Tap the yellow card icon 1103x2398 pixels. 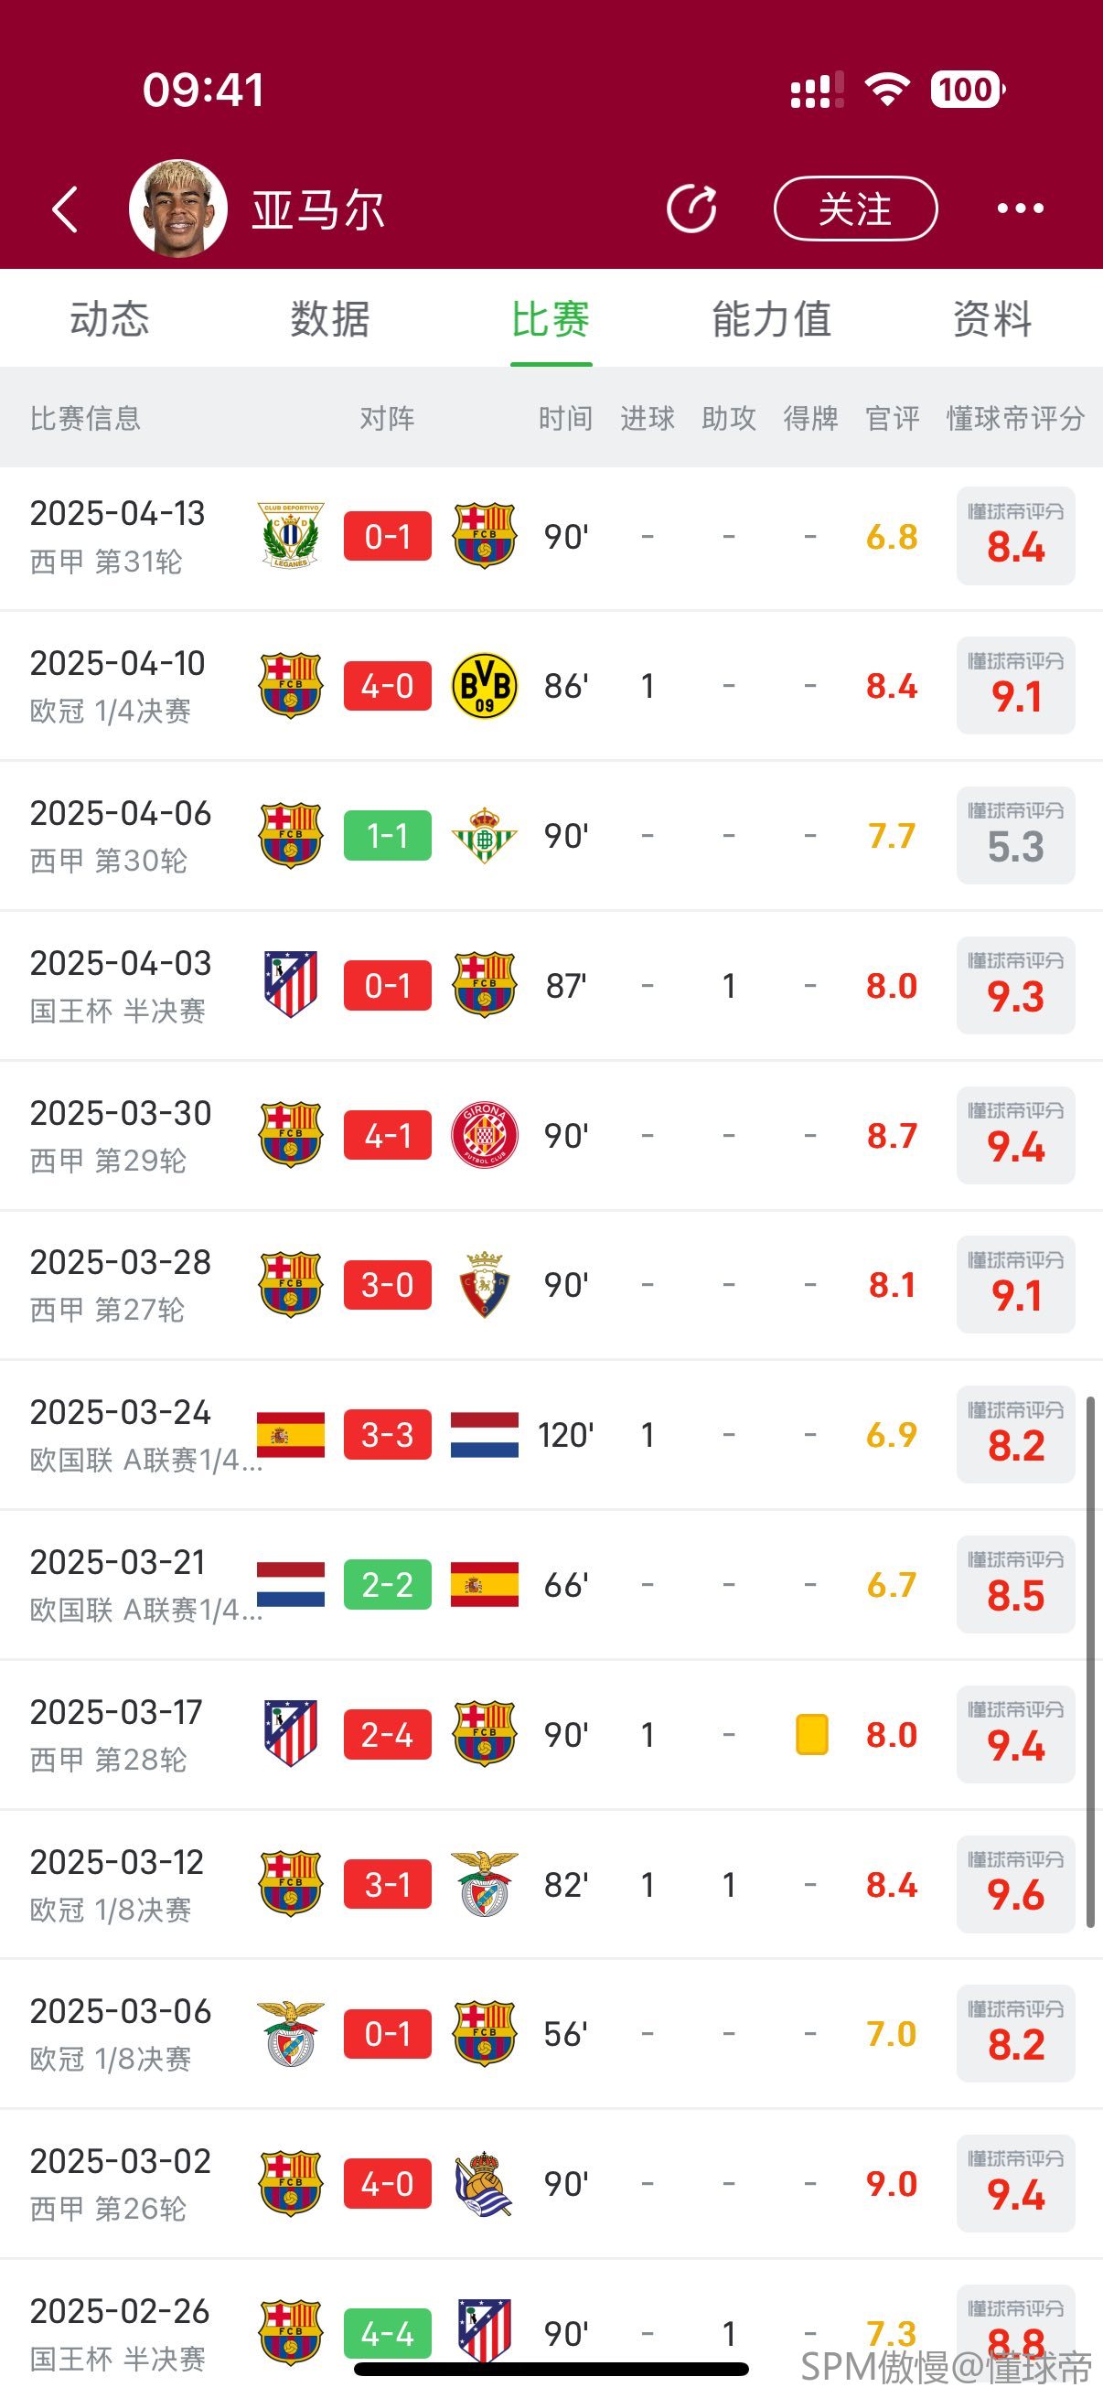pyautogui.click(x=811, y=1735)
